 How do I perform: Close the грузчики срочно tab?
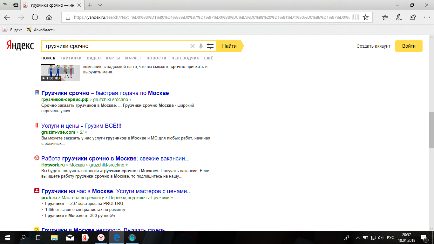pyautogui.click(x=79, y=5)
